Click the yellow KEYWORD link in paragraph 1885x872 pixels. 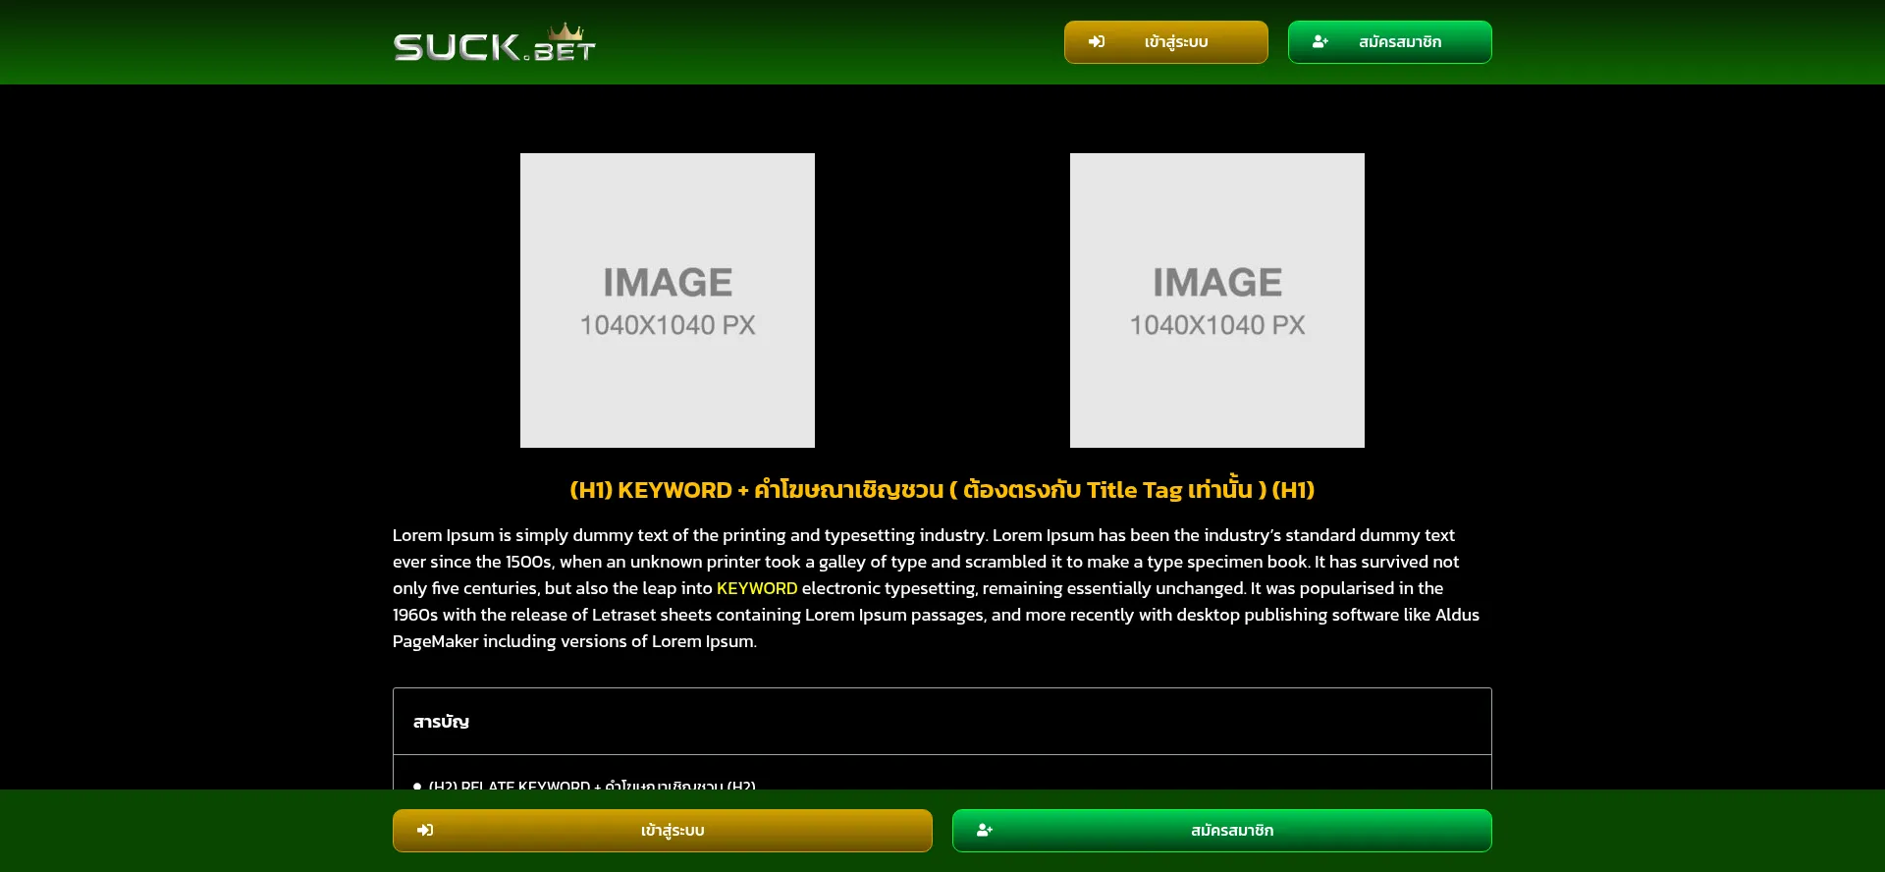[x=757, y=588]
